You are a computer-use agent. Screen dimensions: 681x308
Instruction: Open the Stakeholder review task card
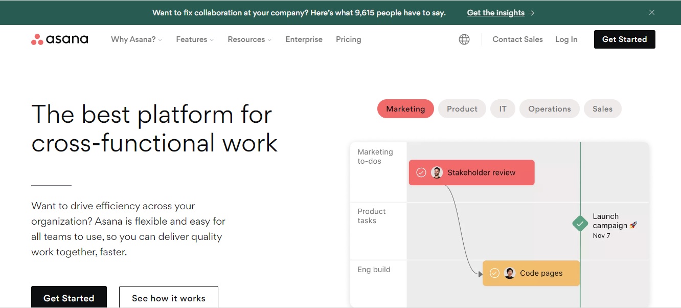pyautogui.click(x=472, y=172)
